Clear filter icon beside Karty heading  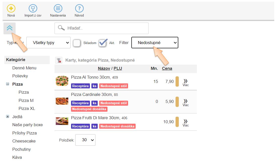click(59, 60)
